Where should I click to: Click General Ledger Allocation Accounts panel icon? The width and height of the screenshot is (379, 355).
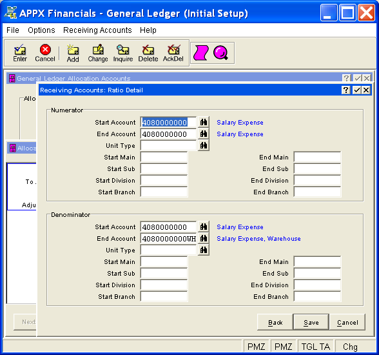coord(12,78)
